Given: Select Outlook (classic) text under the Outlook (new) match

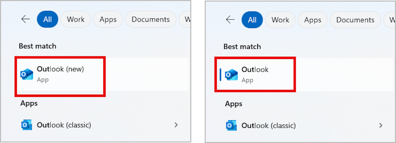Looking at the screenshot, I should pos(64,125).
